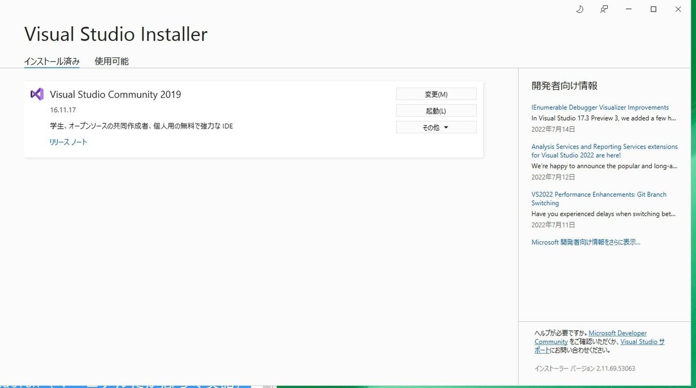
Task: Open IEnumerable Debugger Visualizer Improvements article
Action: (600, 107)
